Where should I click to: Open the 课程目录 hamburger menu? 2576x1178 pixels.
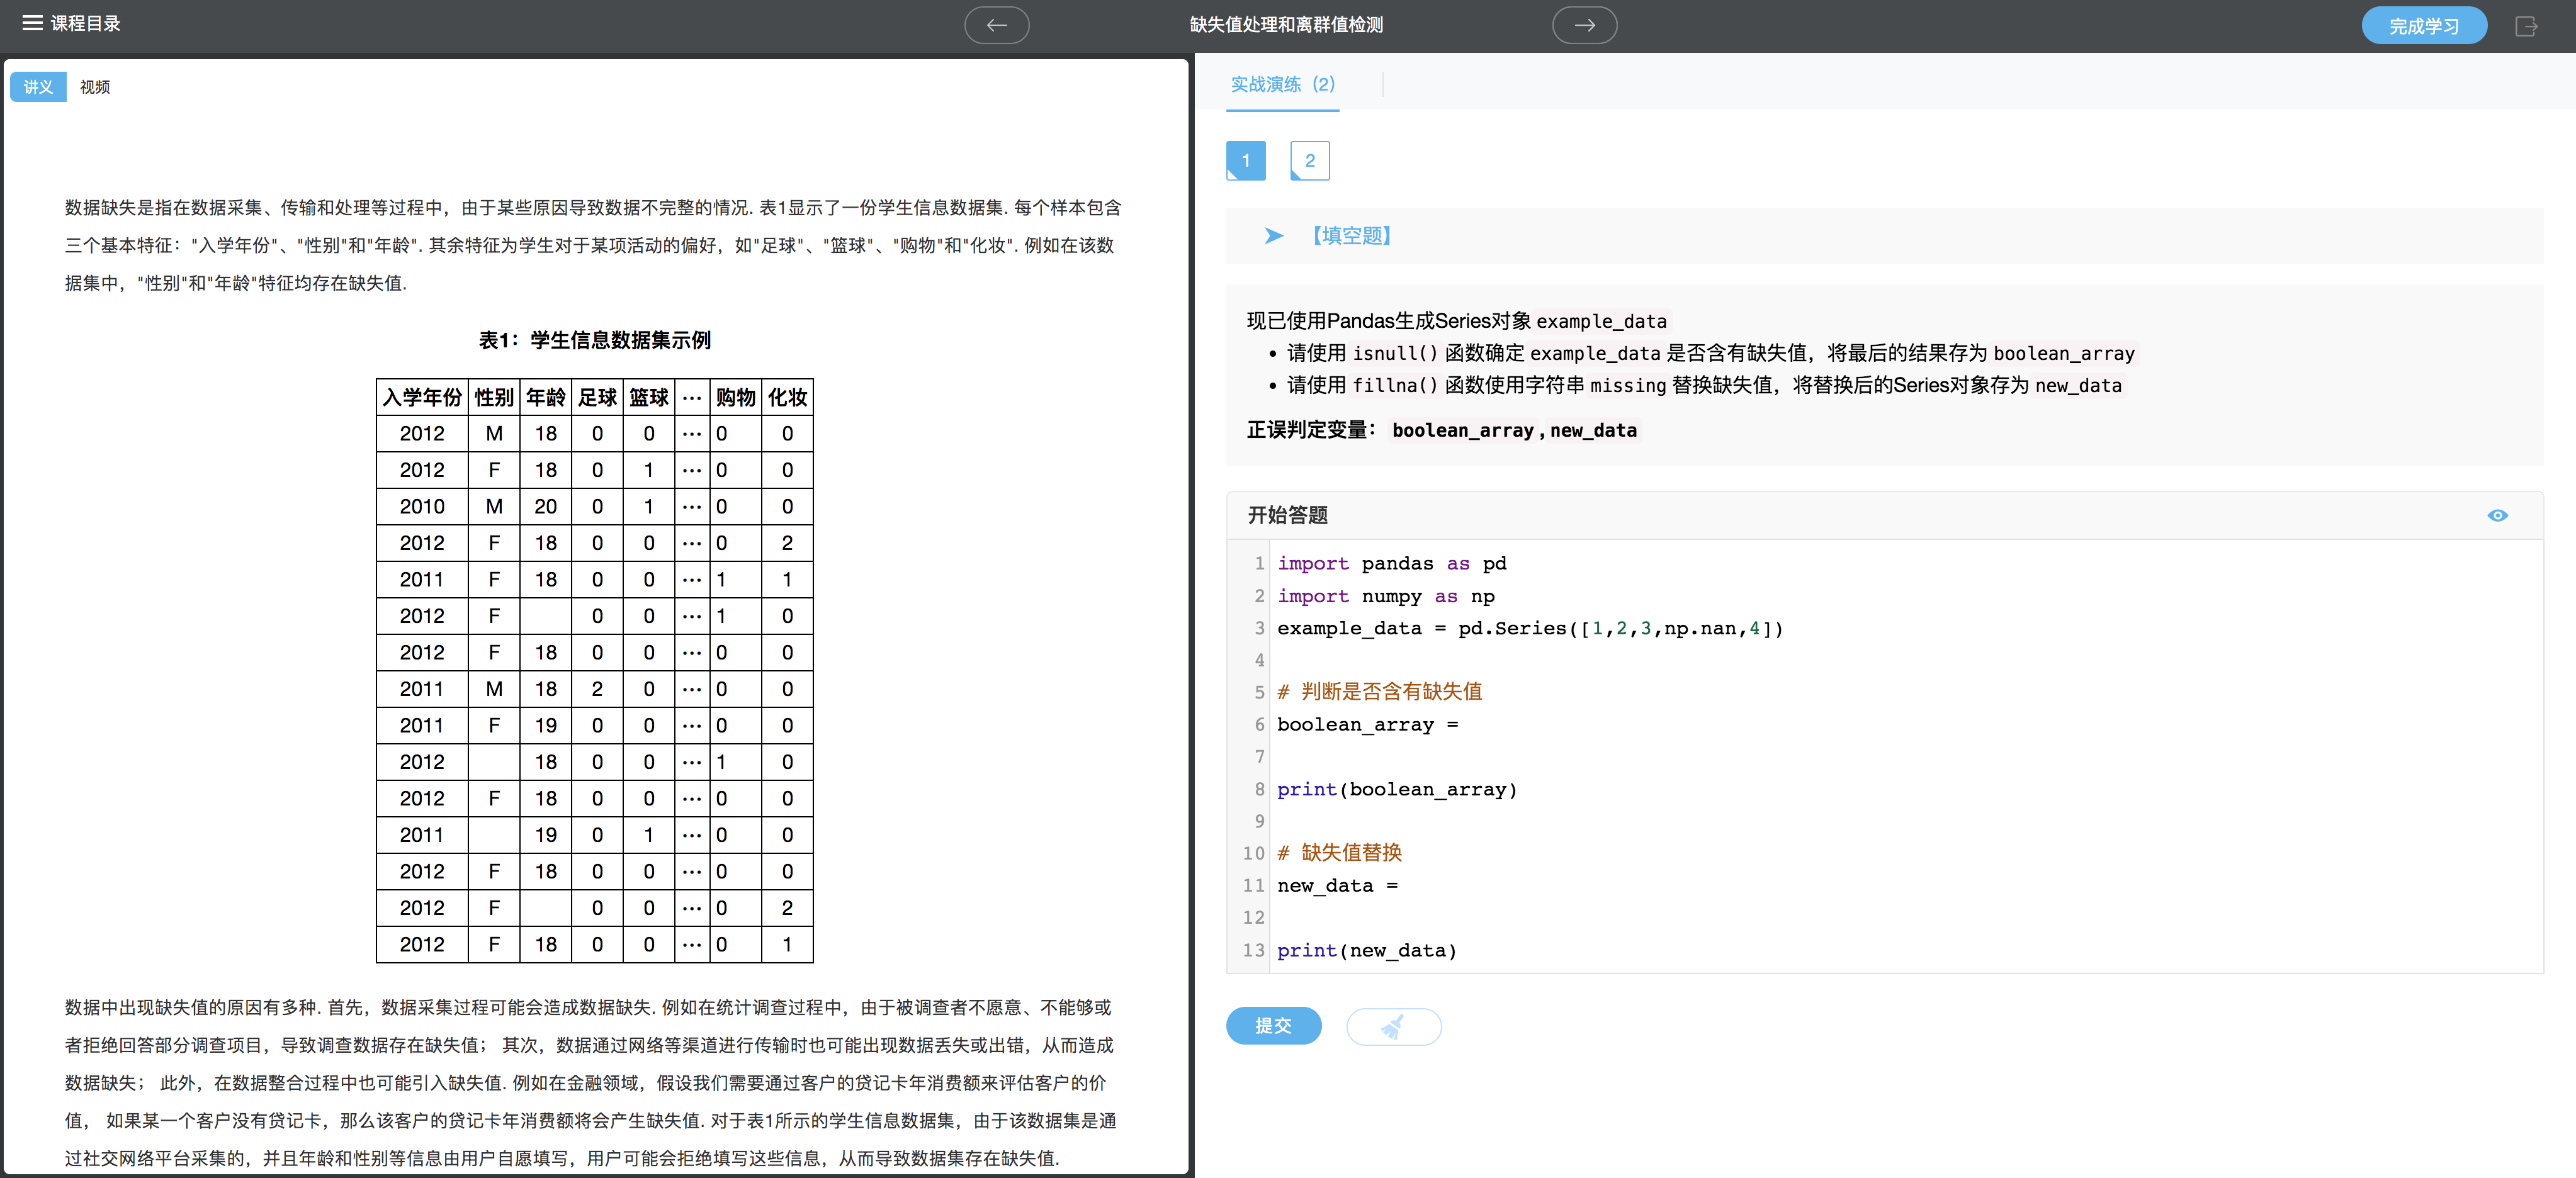(32, 23)
